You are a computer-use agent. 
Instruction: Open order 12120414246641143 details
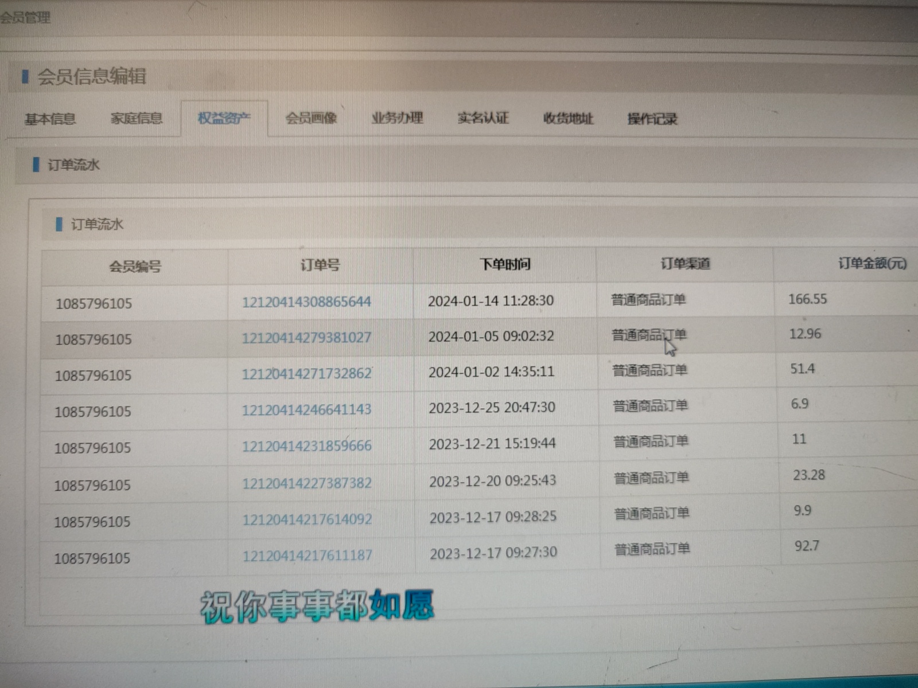click(x=306, y=410)
